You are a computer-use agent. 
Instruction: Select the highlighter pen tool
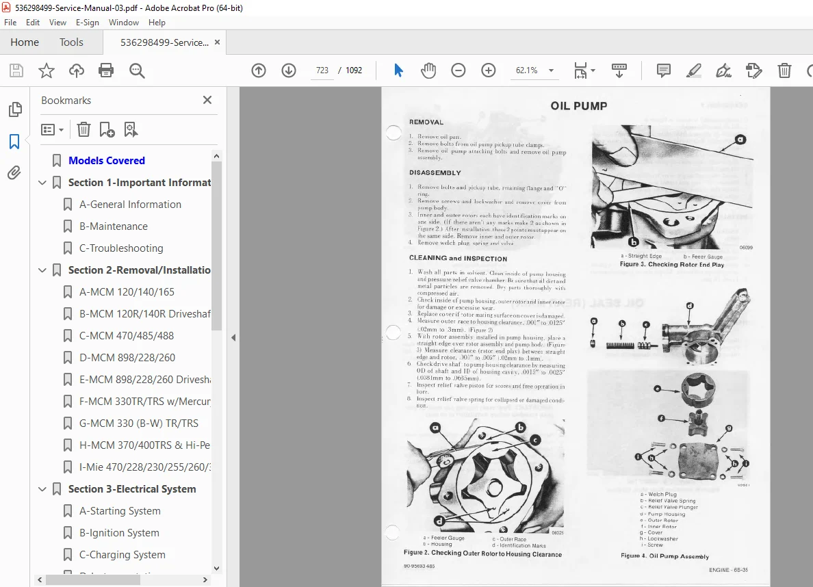coord(694,70)
